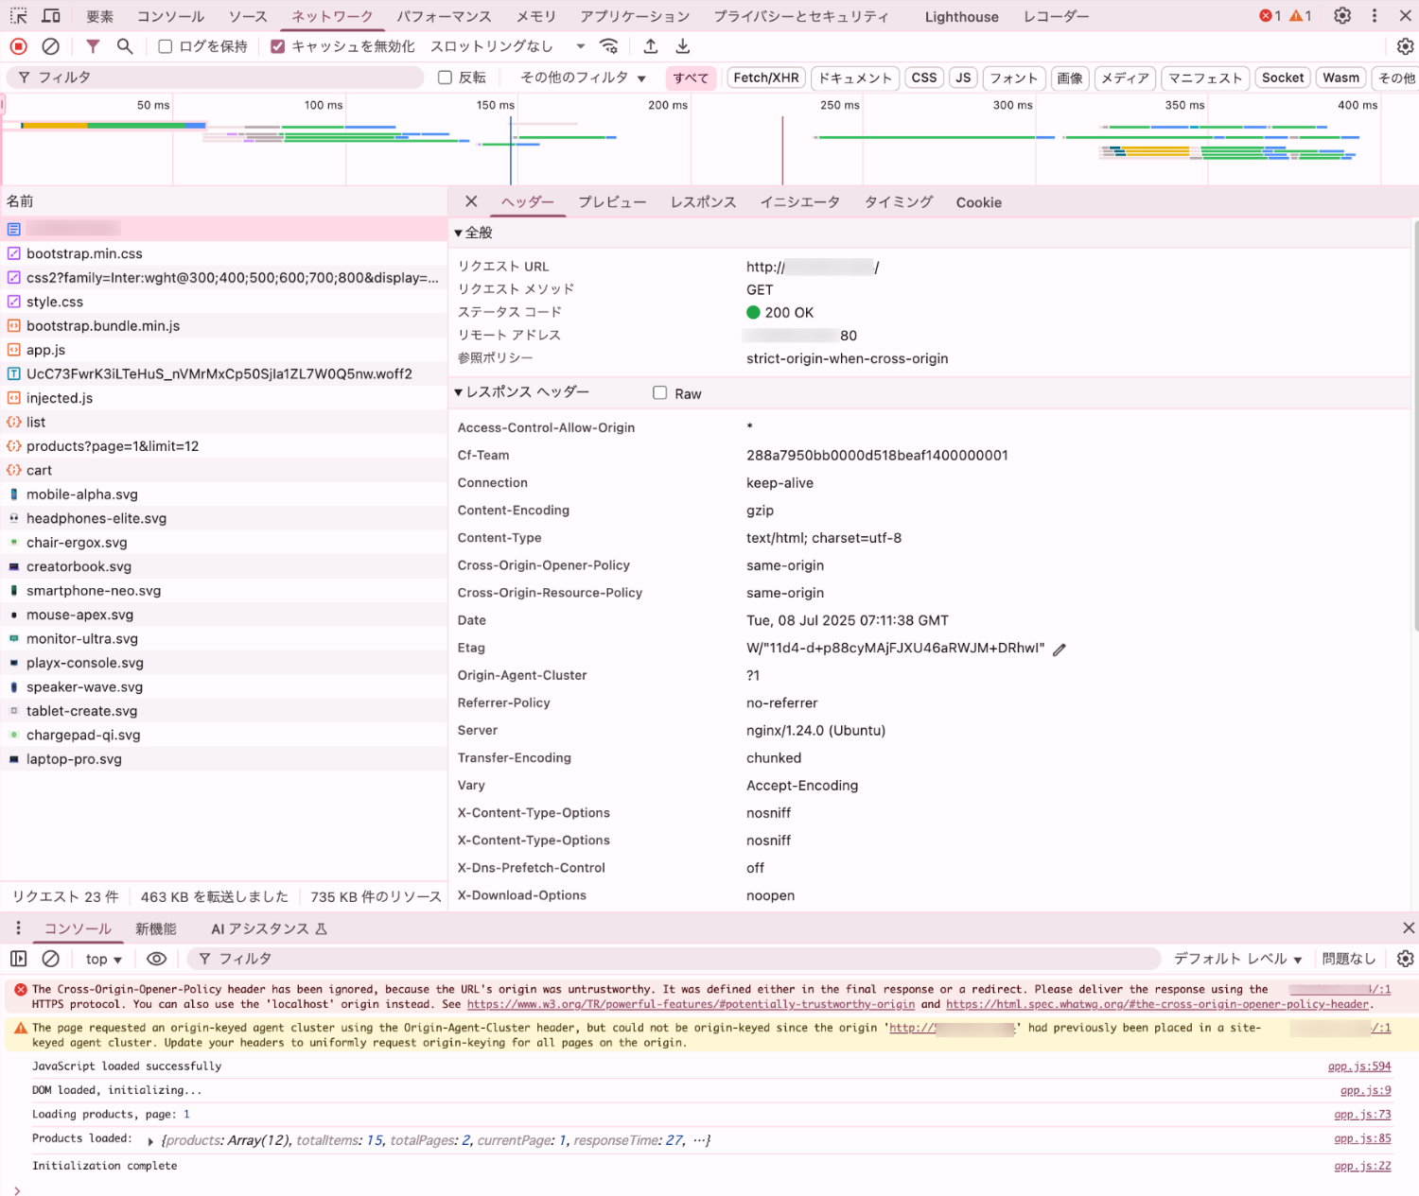Screen dimensions: 1419x1196
Task: Open drawer three-dot menu
Action: (18, 928)
